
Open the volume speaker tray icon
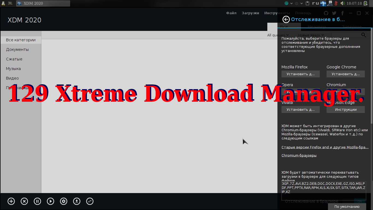[342, 3]
